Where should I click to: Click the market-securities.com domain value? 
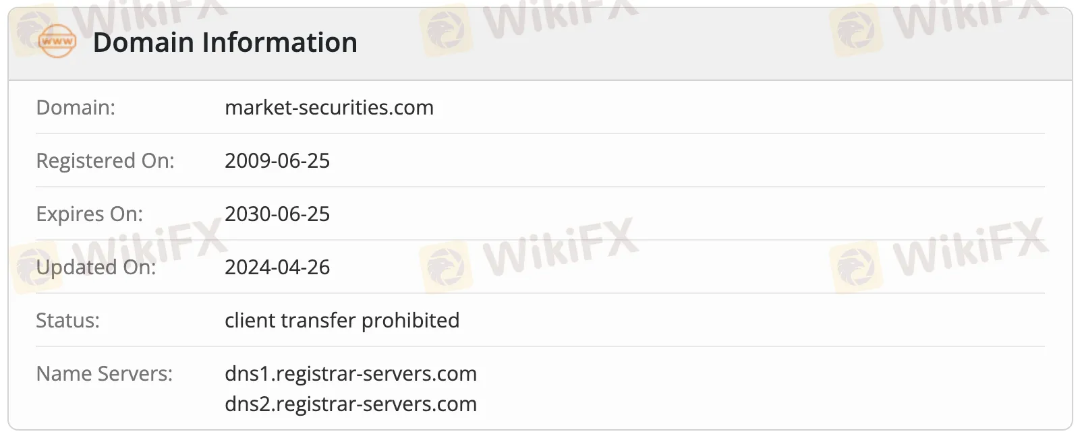point(329,108)
